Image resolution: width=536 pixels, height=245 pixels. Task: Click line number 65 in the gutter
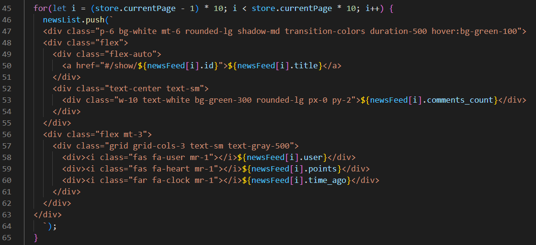tap(7, 237)
